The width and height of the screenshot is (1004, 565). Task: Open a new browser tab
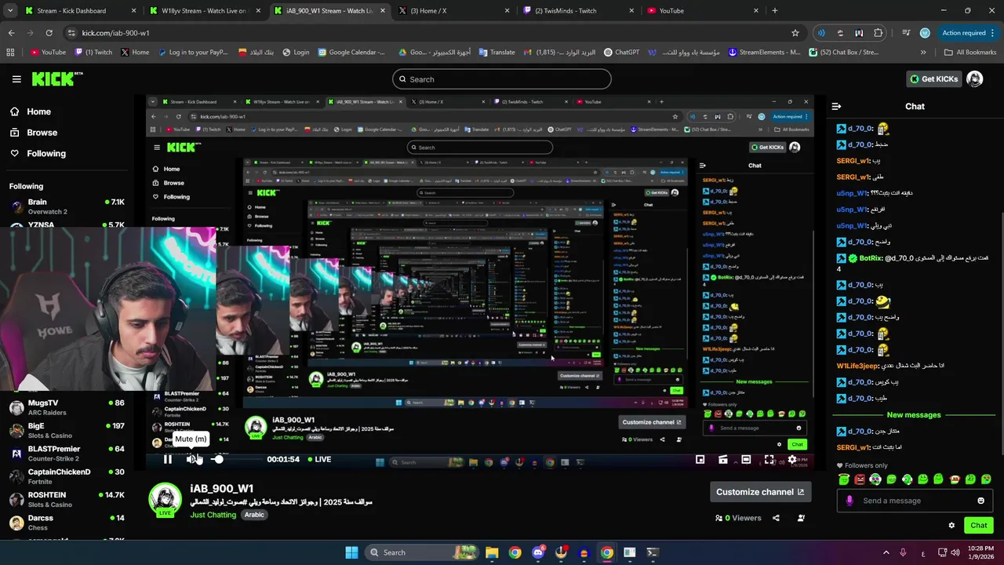(774, 11)
